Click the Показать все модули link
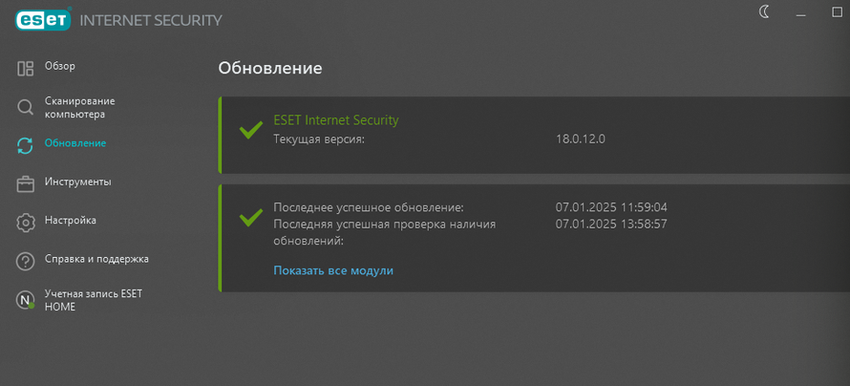Viewport: 850px width, 386px height. [x=333, y=270]
